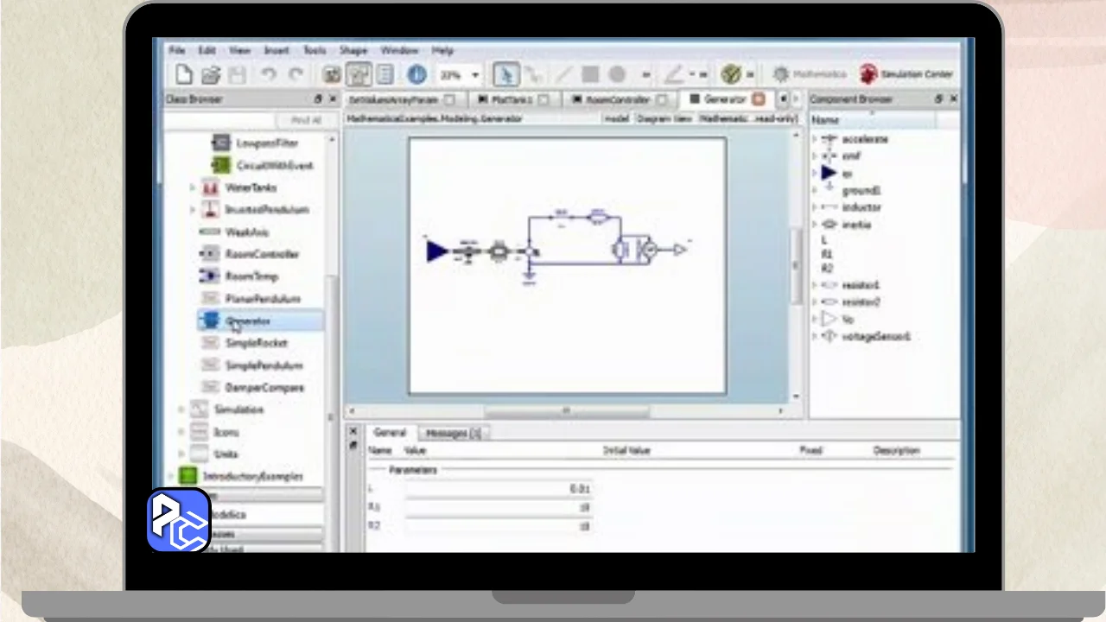This screenshot has height=622, width=1106.
Task: Expand the Simulation package node
Action: click(181, 409)
